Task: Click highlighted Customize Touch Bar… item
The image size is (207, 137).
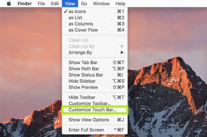Action: [92, 110]
